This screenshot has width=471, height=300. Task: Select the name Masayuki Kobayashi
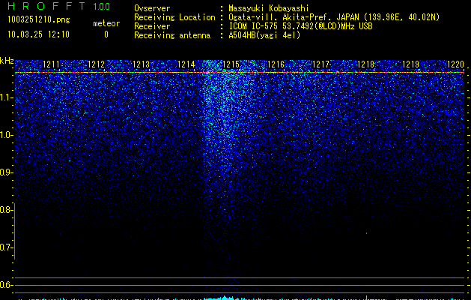pos(269,8)
